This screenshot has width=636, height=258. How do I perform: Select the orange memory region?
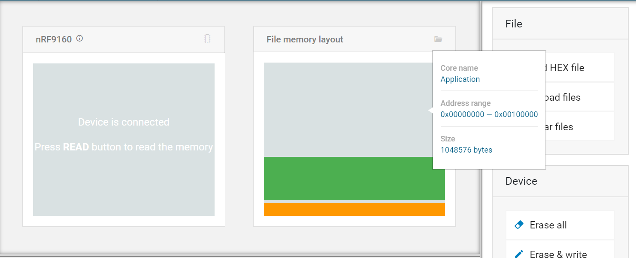(354, 209)
